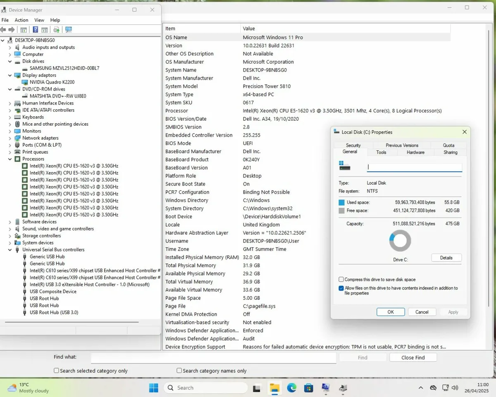Tick Search category names only checkbox
Viewport: 496px width, 397px height.
(179, 371)
